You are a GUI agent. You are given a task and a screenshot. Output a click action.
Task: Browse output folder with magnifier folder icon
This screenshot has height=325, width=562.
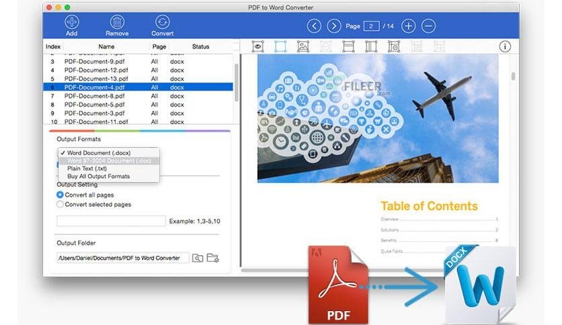coord(198,258)
